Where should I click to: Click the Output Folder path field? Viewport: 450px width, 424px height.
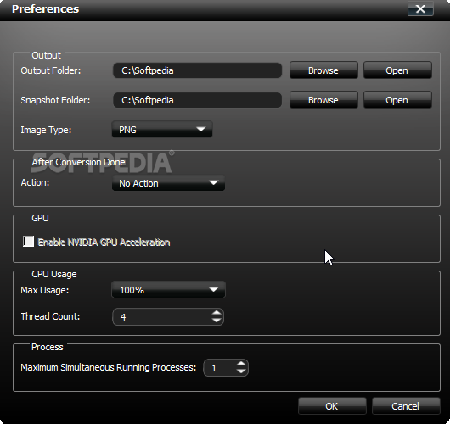(x=198, y=70)
